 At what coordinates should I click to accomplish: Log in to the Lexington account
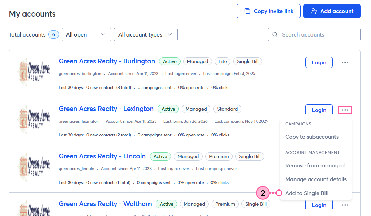coord(319,110)
